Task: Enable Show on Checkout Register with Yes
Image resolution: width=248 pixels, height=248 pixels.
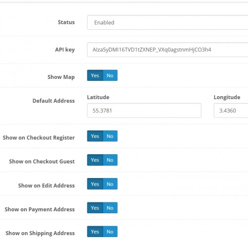Action: (x=95, y=136)
